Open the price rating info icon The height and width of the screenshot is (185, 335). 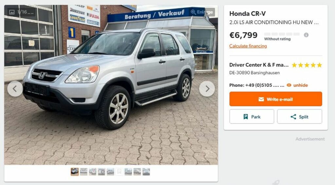306,35
